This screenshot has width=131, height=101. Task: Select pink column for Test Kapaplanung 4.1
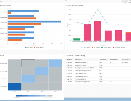coord(108,36)
